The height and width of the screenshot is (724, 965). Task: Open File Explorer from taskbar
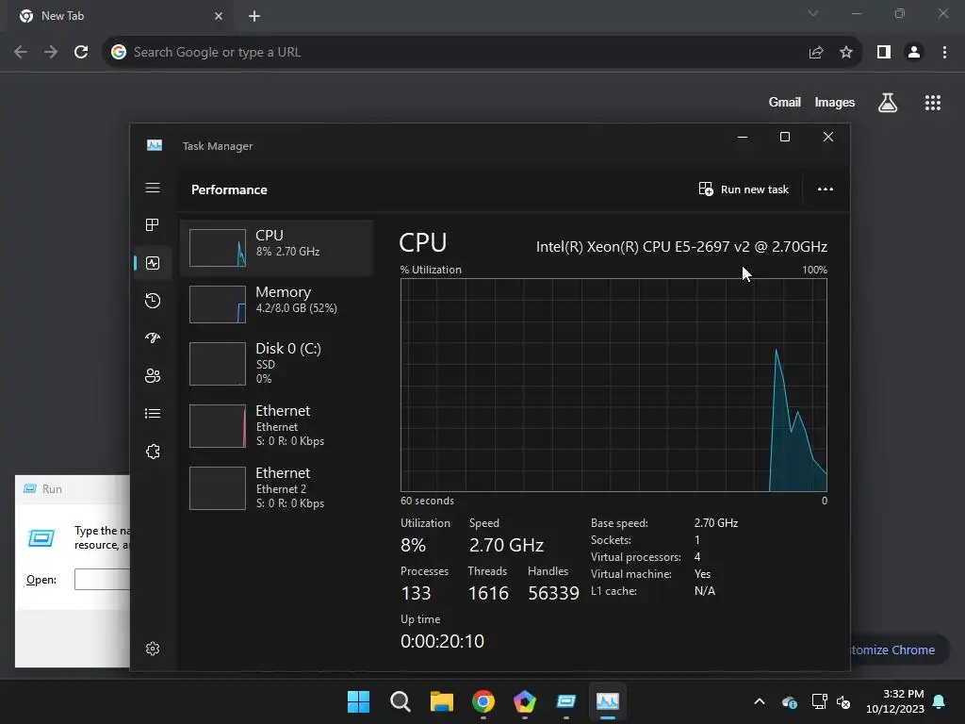tap(442, 701)
